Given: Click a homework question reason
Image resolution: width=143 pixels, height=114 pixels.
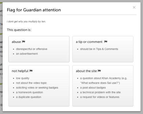Looking at the screenshot, I should (29, 92).
